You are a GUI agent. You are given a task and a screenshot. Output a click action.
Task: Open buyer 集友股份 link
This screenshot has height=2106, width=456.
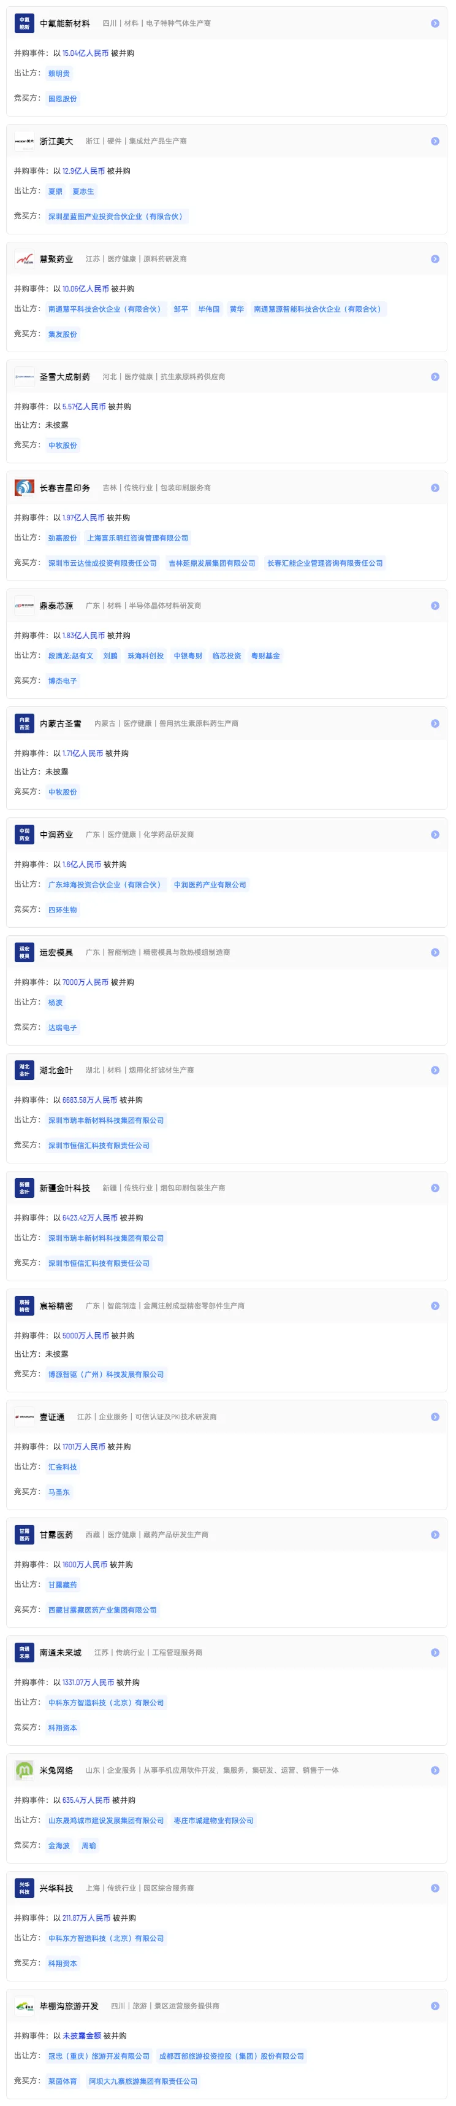click(x=62, y=334)
